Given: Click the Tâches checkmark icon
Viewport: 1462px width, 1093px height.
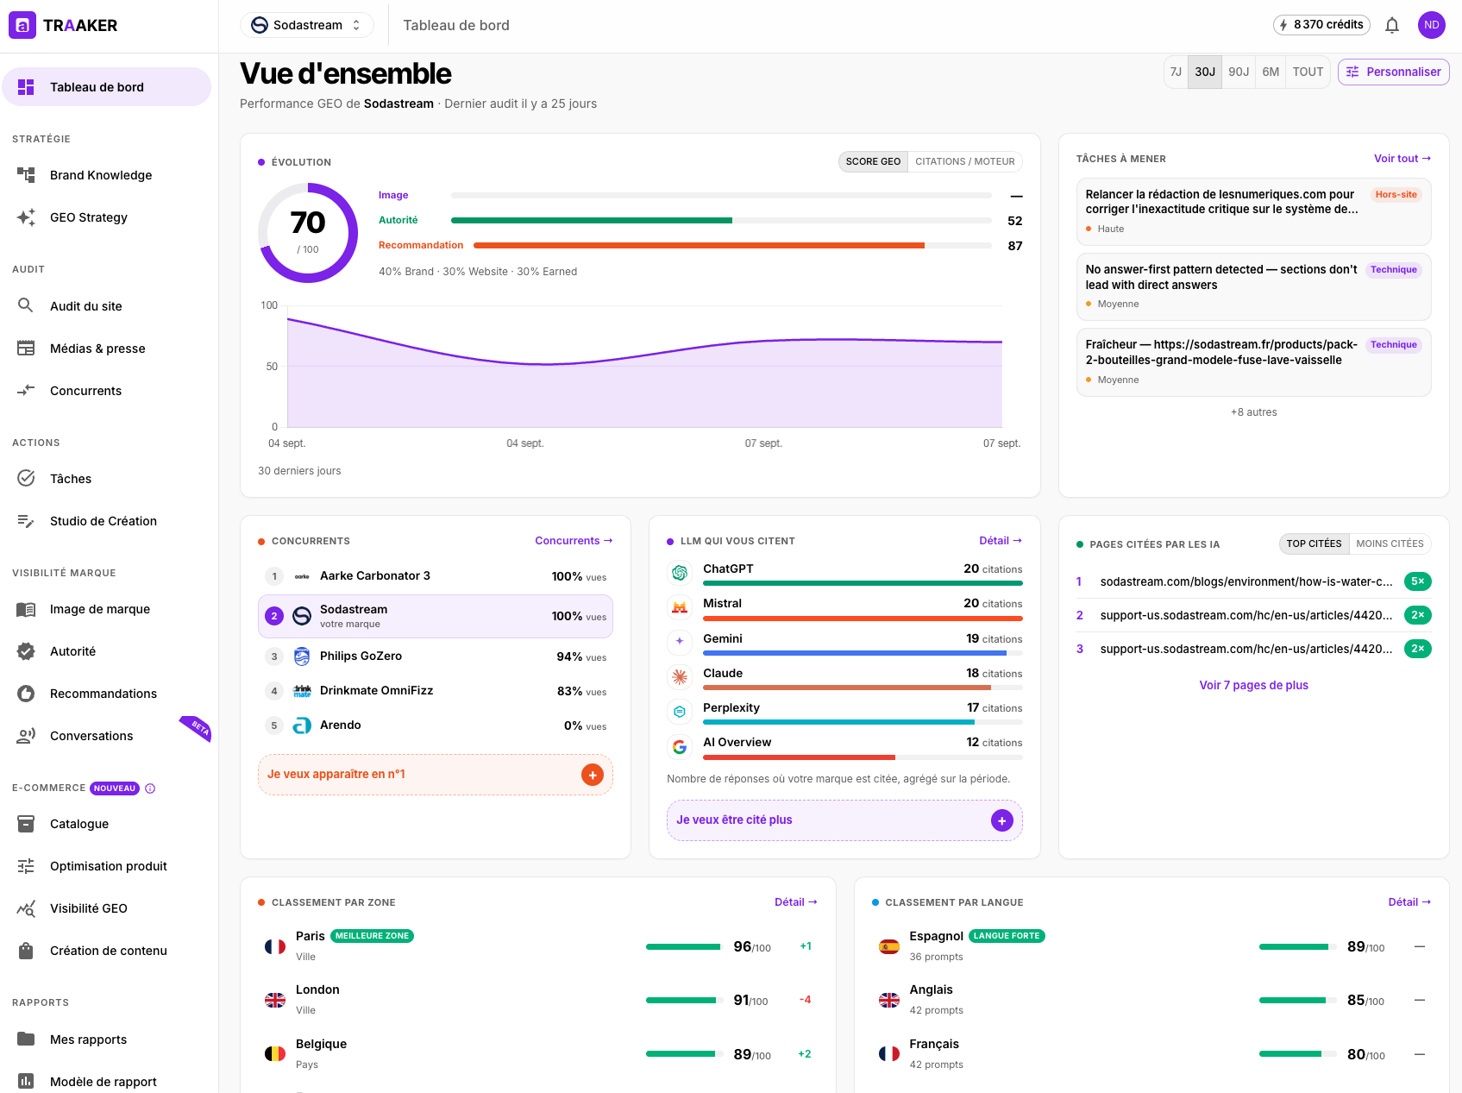Looking at the screenshot, I should [26, 478].
